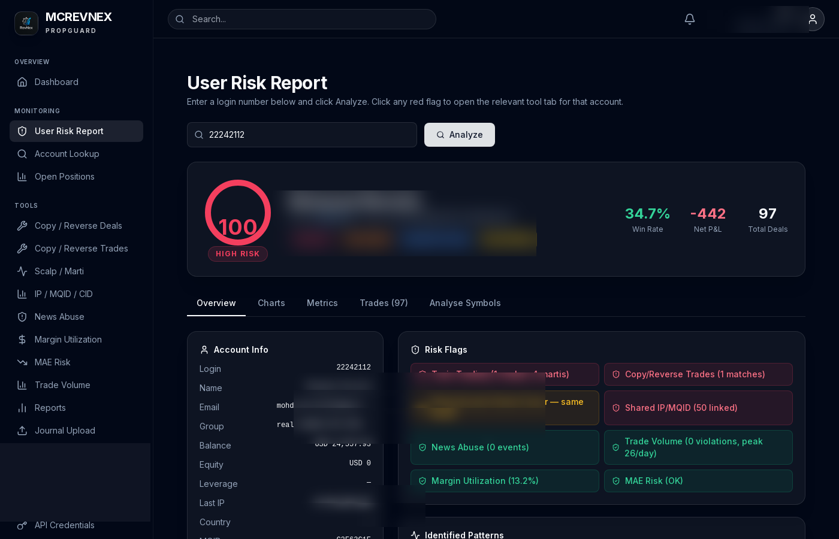Open the Dashboard from the sidebar

tap(56, 82)
